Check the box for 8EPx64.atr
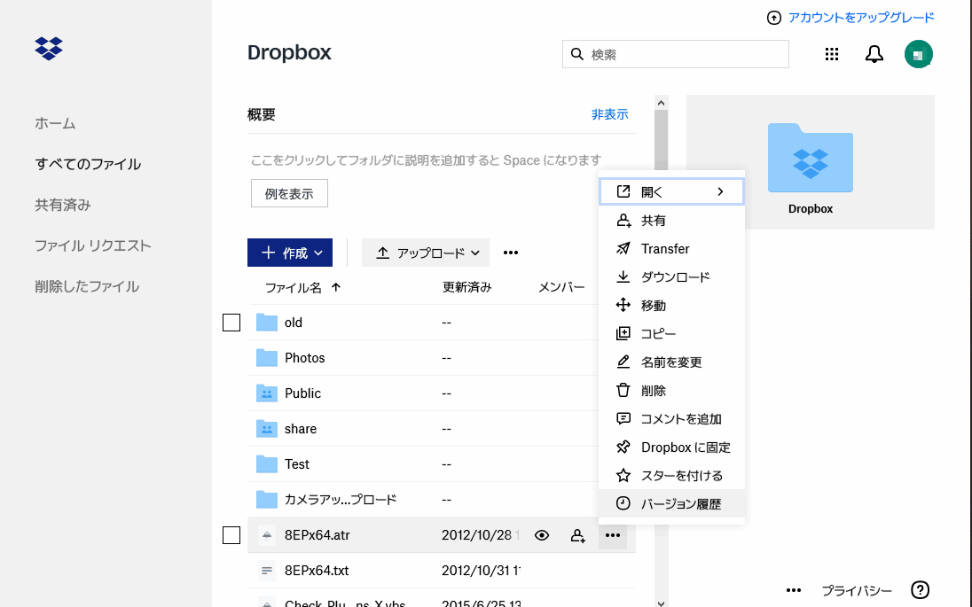This screenshot has width=972, height=607. (x=231, y=536)
